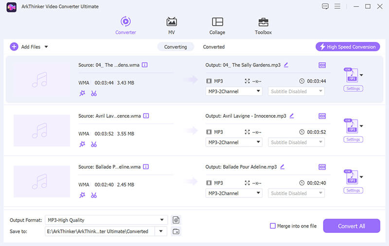Open the Converter tab
This screenshot has height=246, width=389.
click(x=125, y=26)
